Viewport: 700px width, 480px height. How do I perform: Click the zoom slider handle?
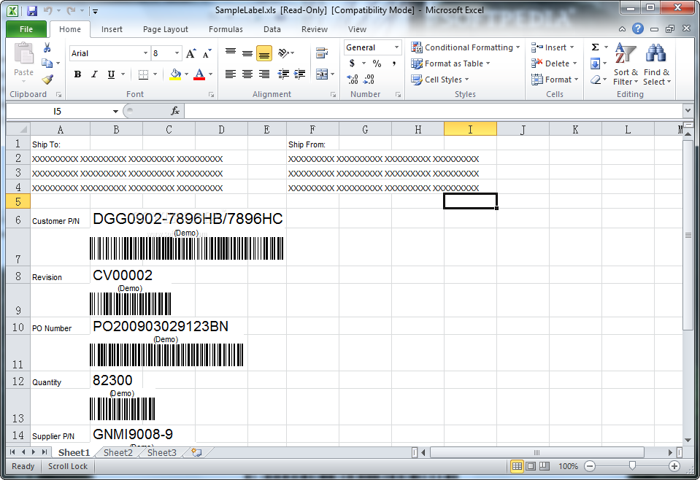[x=632, y=465]
